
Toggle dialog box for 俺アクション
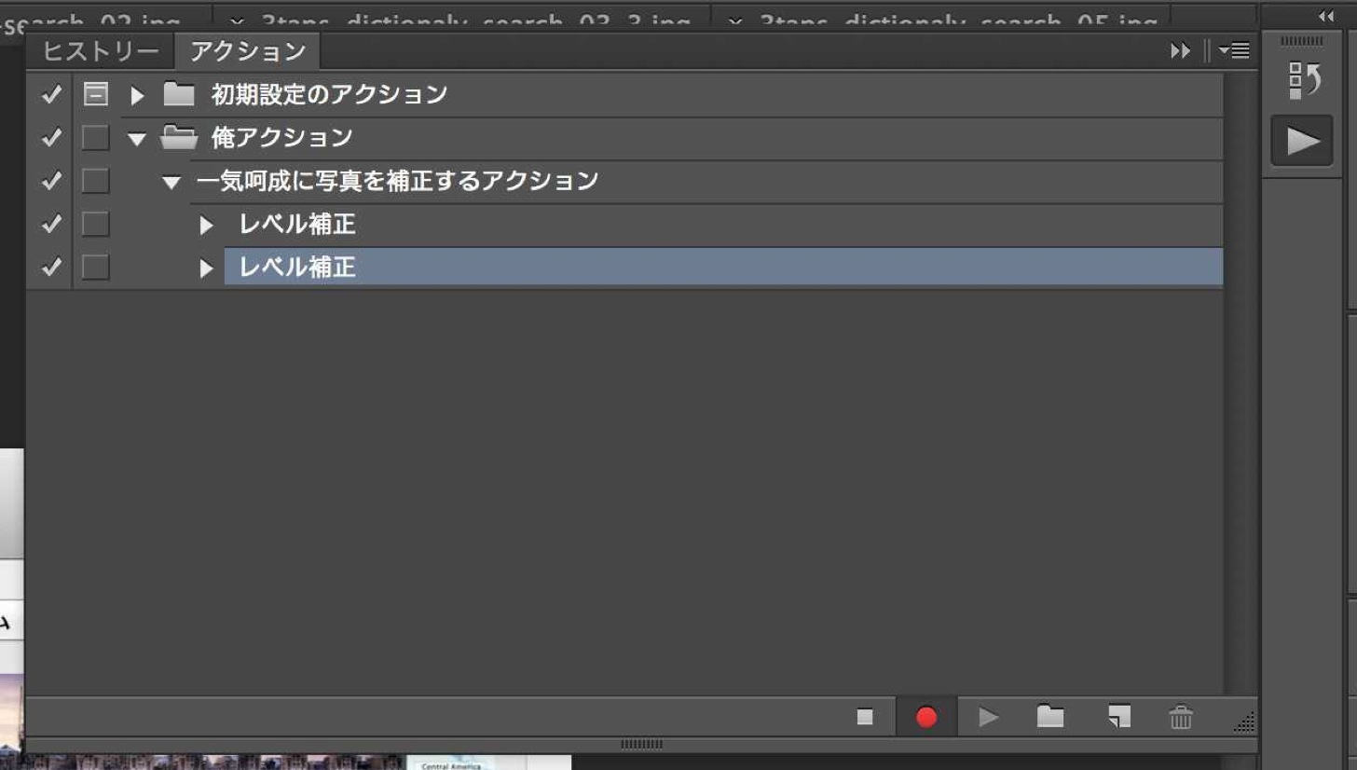point(95,138)
